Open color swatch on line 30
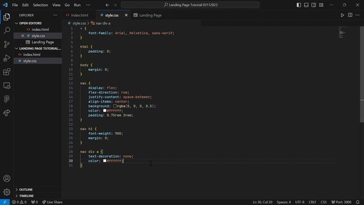This screenshot has height=205, width=364. pyautogui.click(x=105, y=161)
